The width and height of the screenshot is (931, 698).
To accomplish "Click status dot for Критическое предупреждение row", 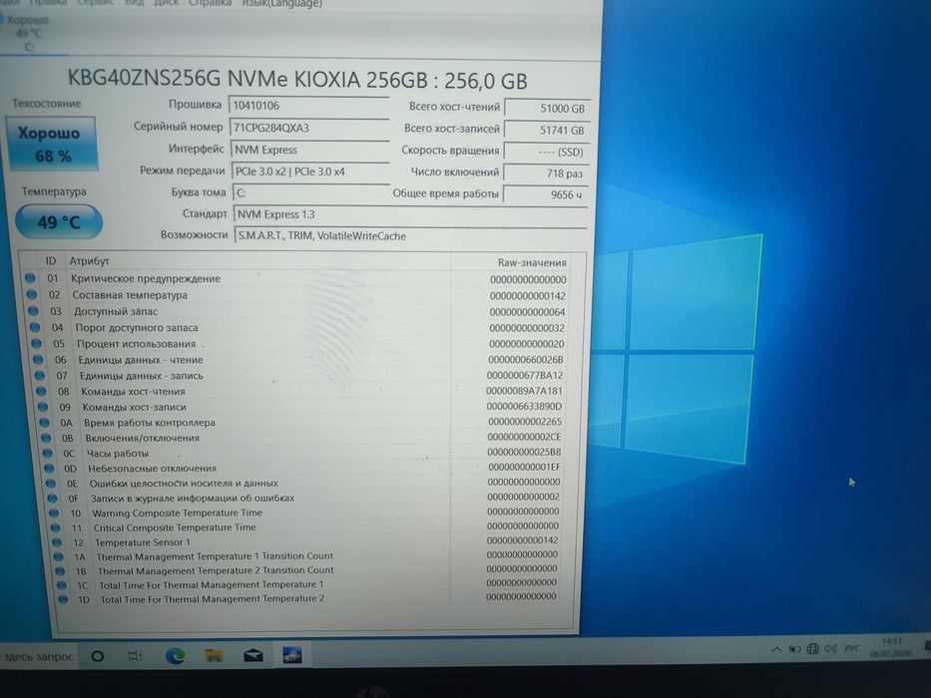I will coord(30,278).
